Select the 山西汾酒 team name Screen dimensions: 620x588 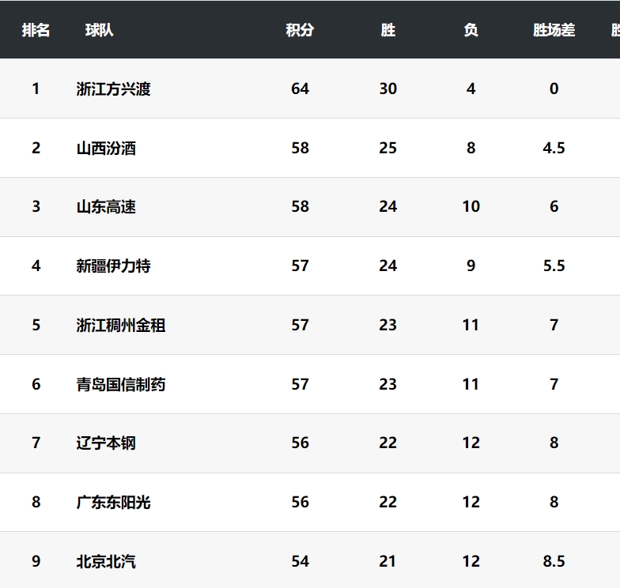tap(106, 148)
